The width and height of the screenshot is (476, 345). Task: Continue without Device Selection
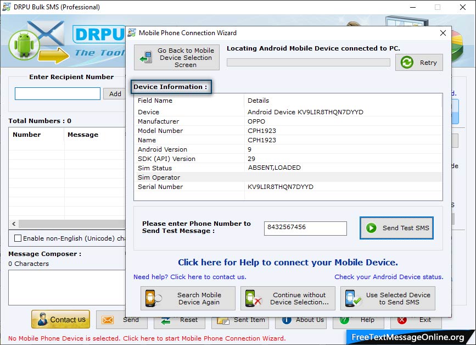point(288,298)
